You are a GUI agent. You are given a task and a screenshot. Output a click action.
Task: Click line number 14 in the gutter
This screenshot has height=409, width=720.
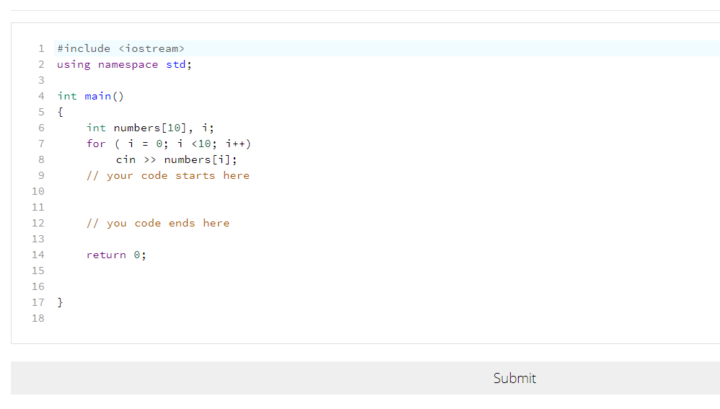38,255
